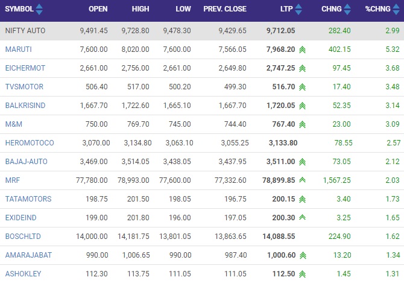
Task: Open the TATAMOTORS stock link
Action: [28, 199]
